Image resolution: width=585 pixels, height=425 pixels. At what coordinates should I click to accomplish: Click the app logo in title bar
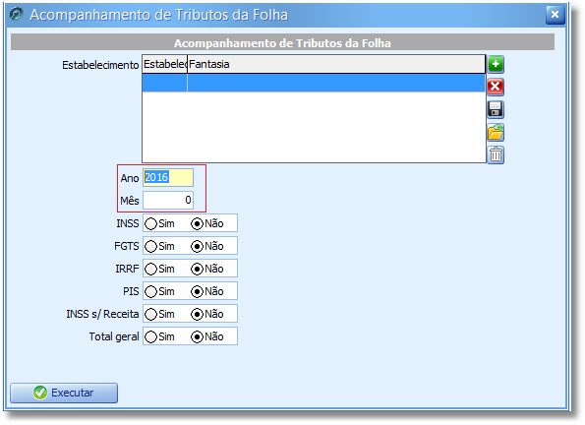(x=17, y=15)
